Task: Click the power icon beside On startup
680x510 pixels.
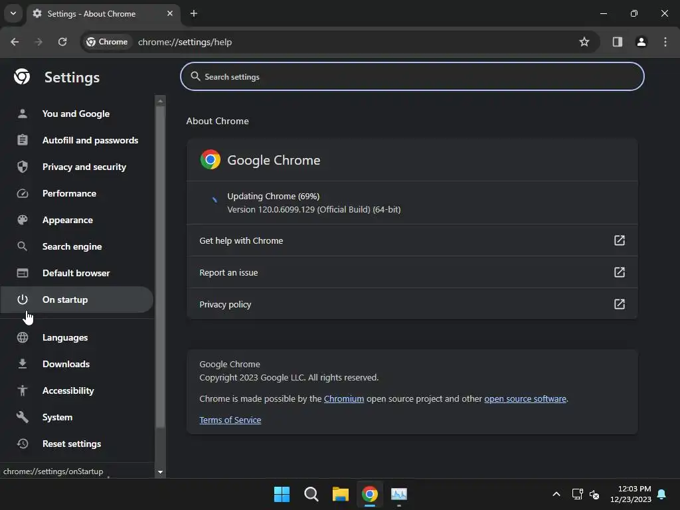Action: pos(23,299)
